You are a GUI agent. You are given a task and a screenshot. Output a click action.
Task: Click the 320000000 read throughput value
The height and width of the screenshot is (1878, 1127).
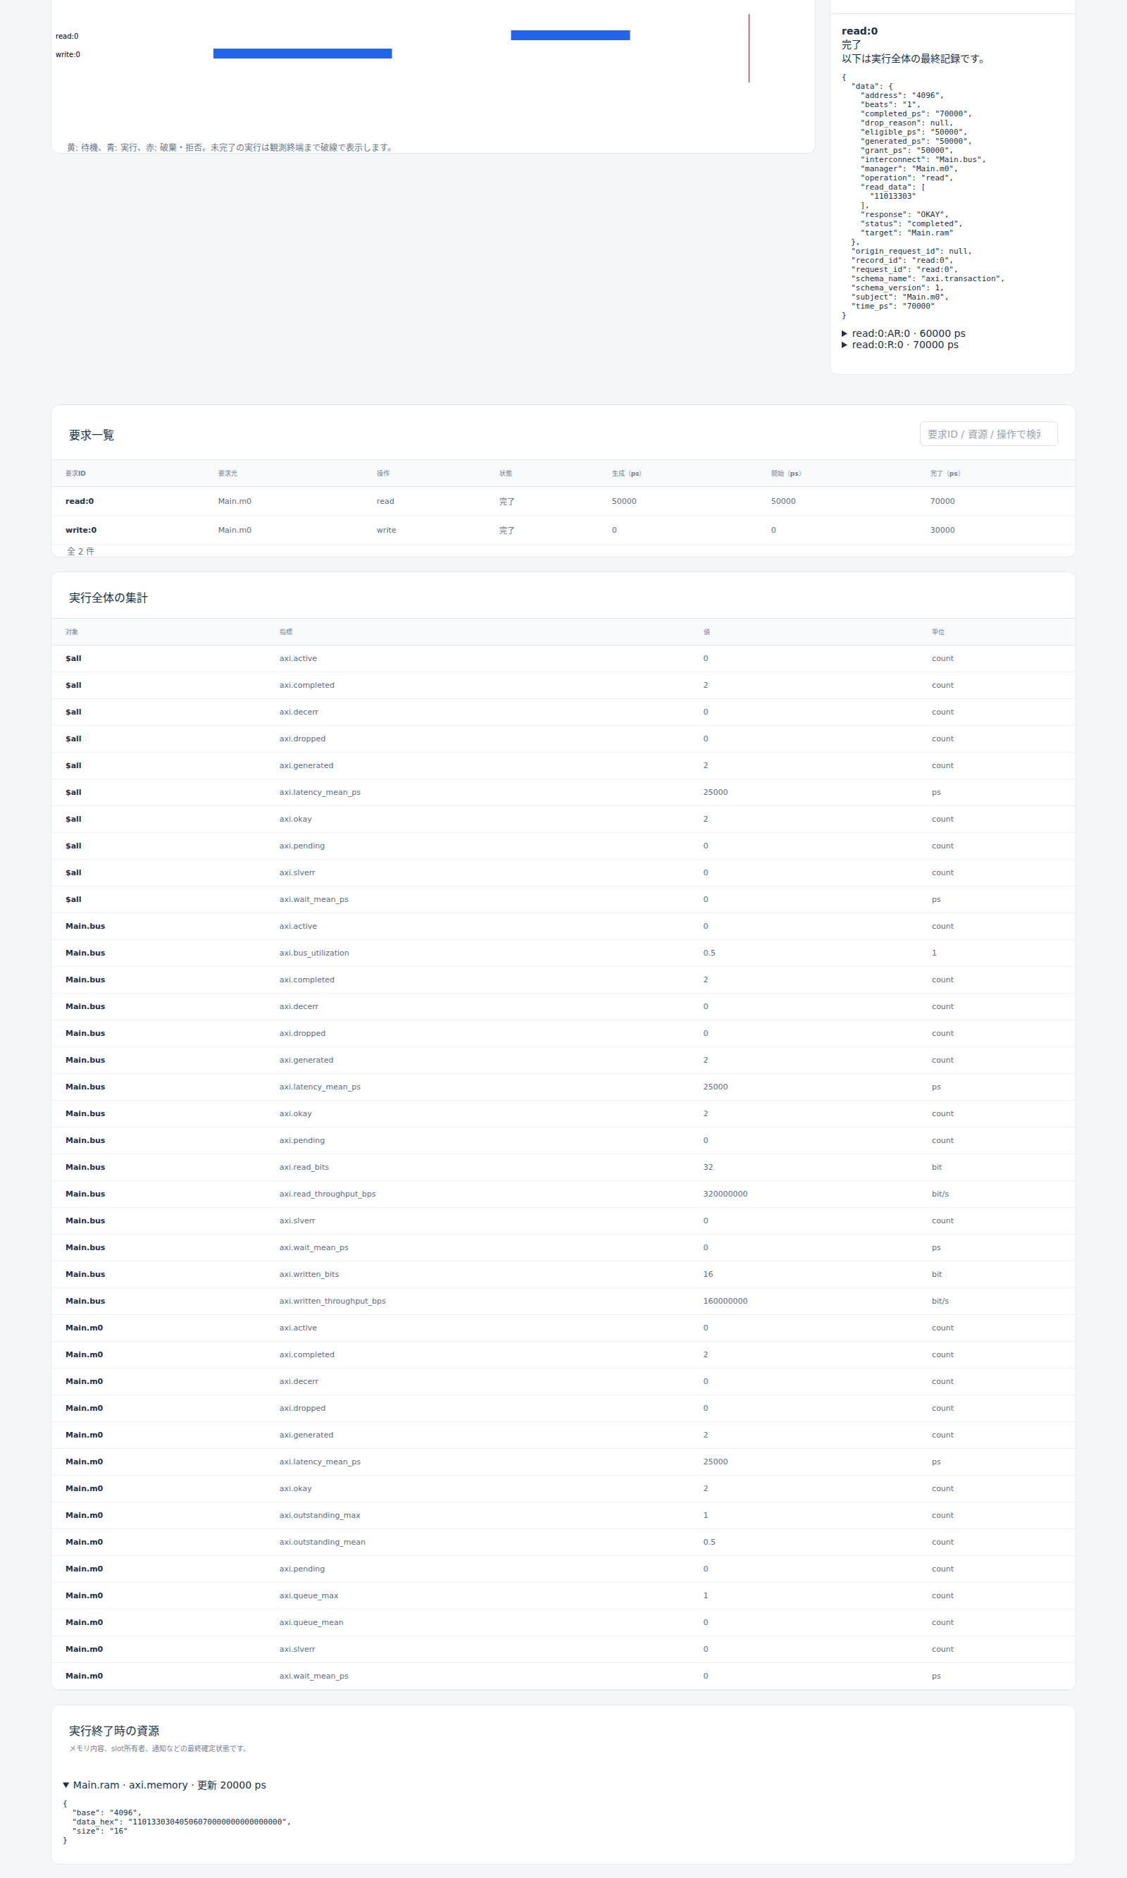[x=725, y=1194]
